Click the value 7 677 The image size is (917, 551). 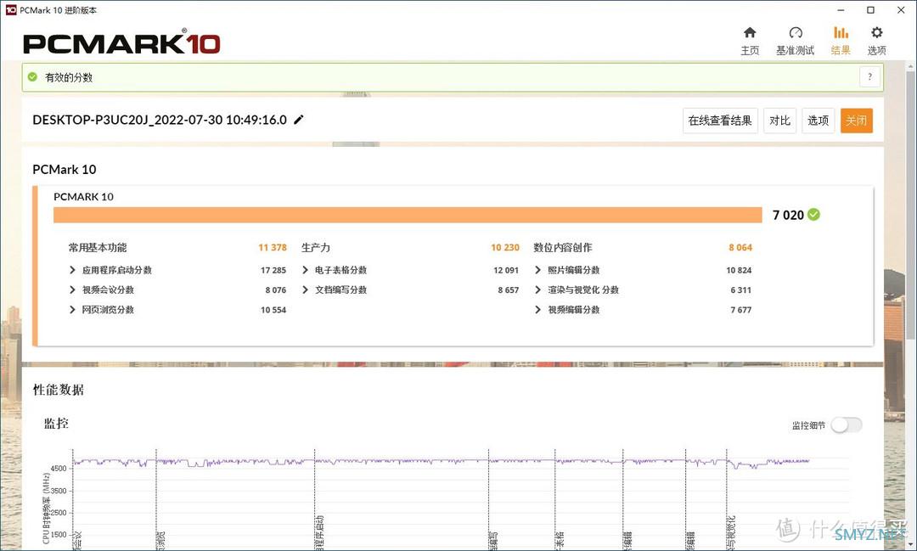click(741, 310)
